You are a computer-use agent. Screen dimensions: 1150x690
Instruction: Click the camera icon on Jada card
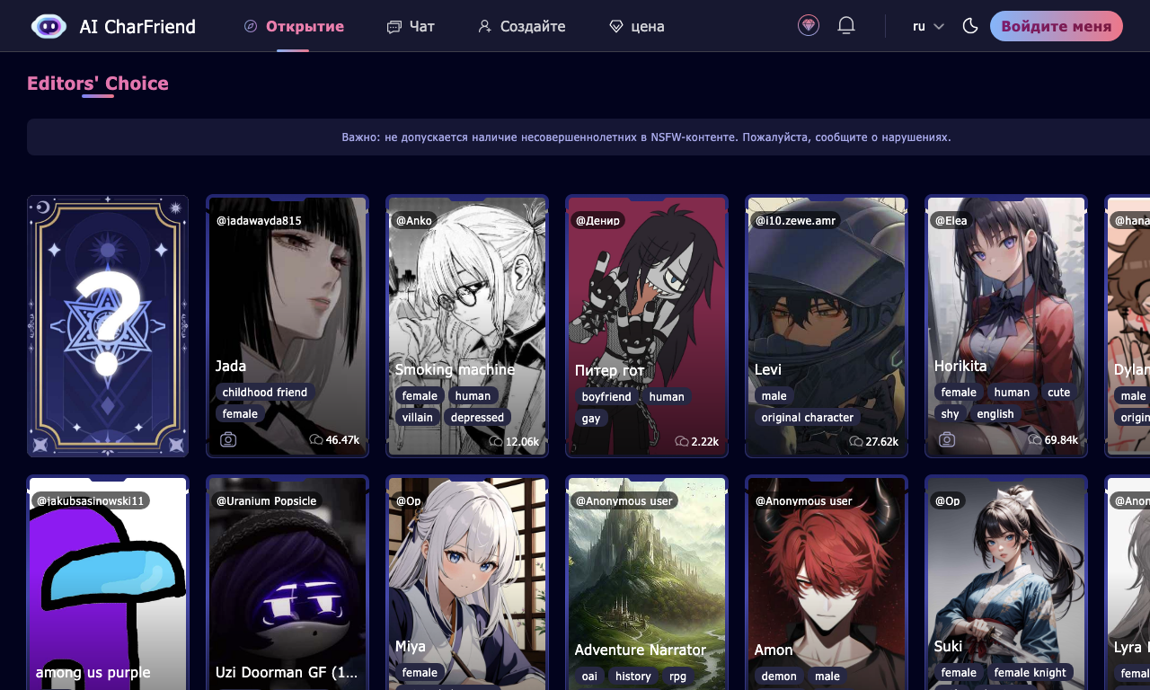[x=228, y=439]
